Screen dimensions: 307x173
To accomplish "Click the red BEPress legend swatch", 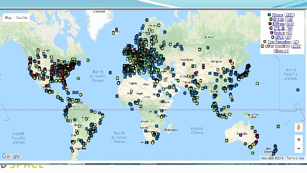I will [x=270, y=24].
